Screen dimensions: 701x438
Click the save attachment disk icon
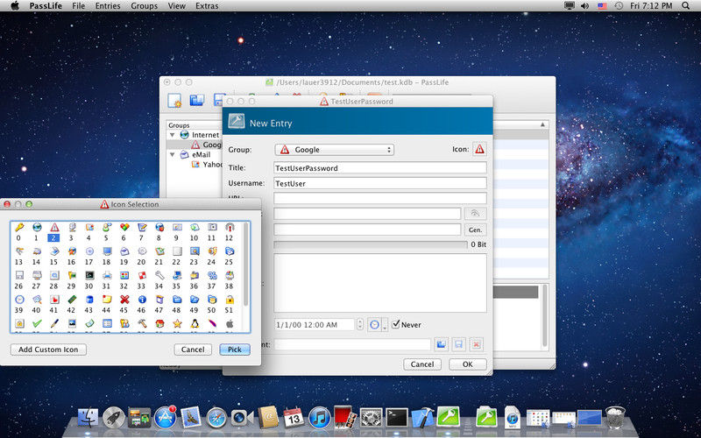pos(458,344)
